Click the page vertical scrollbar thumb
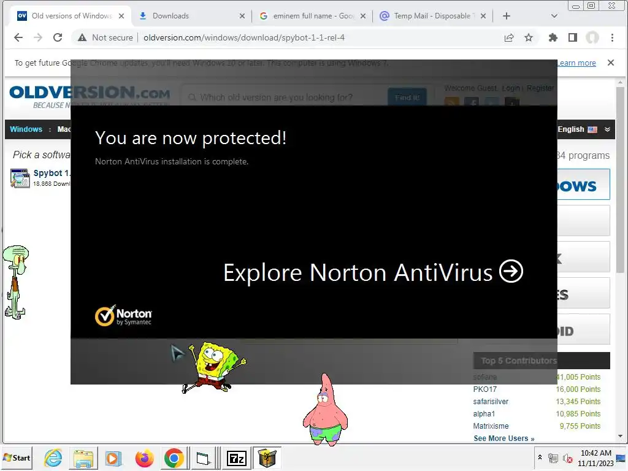This screenshot has width=628, height=471. 620,180
